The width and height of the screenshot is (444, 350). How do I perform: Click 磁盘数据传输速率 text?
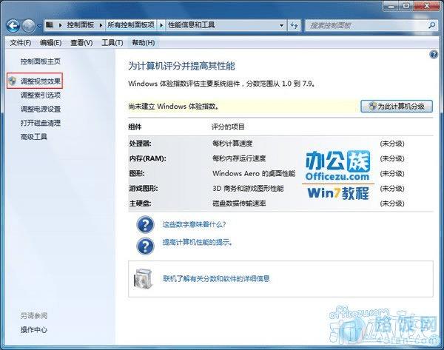[x=239, y=203]
